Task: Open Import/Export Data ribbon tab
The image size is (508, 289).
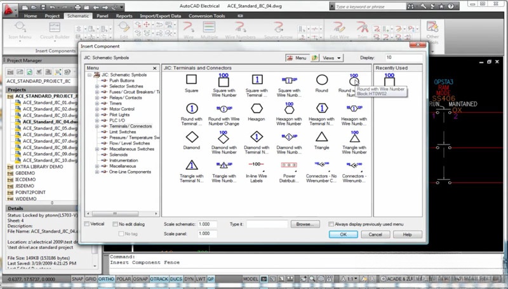Action: click(x=161, y=16)
